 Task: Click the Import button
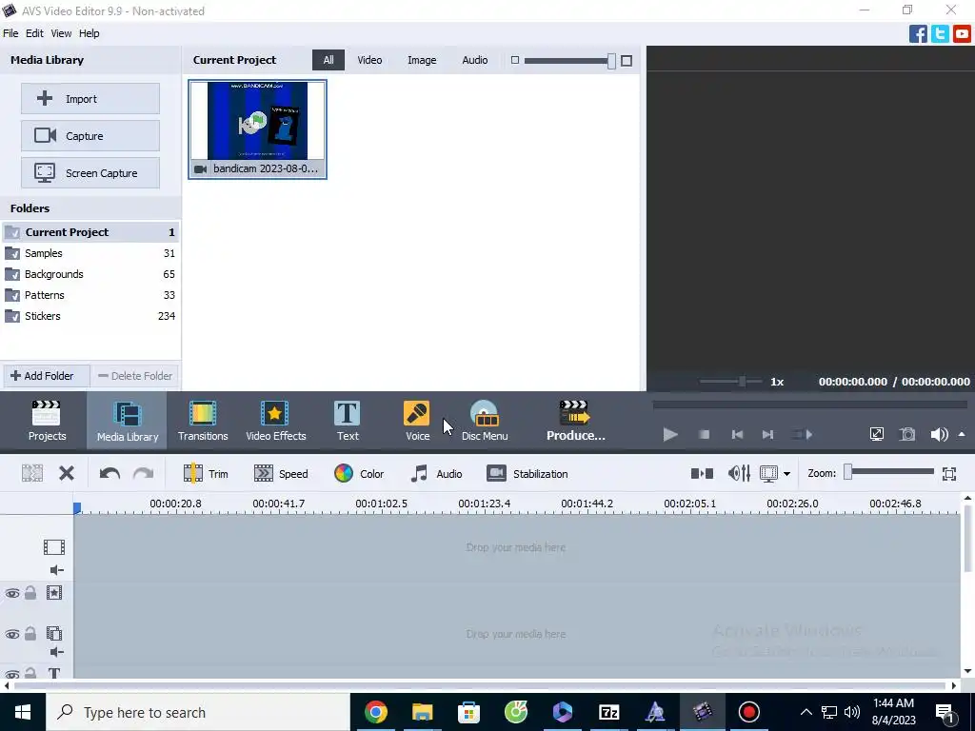click(90, 99)
